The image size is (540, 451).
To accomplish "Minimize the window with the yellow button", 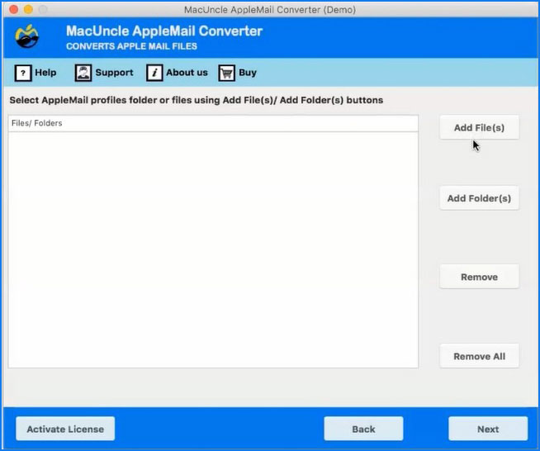I will (28, 9).
